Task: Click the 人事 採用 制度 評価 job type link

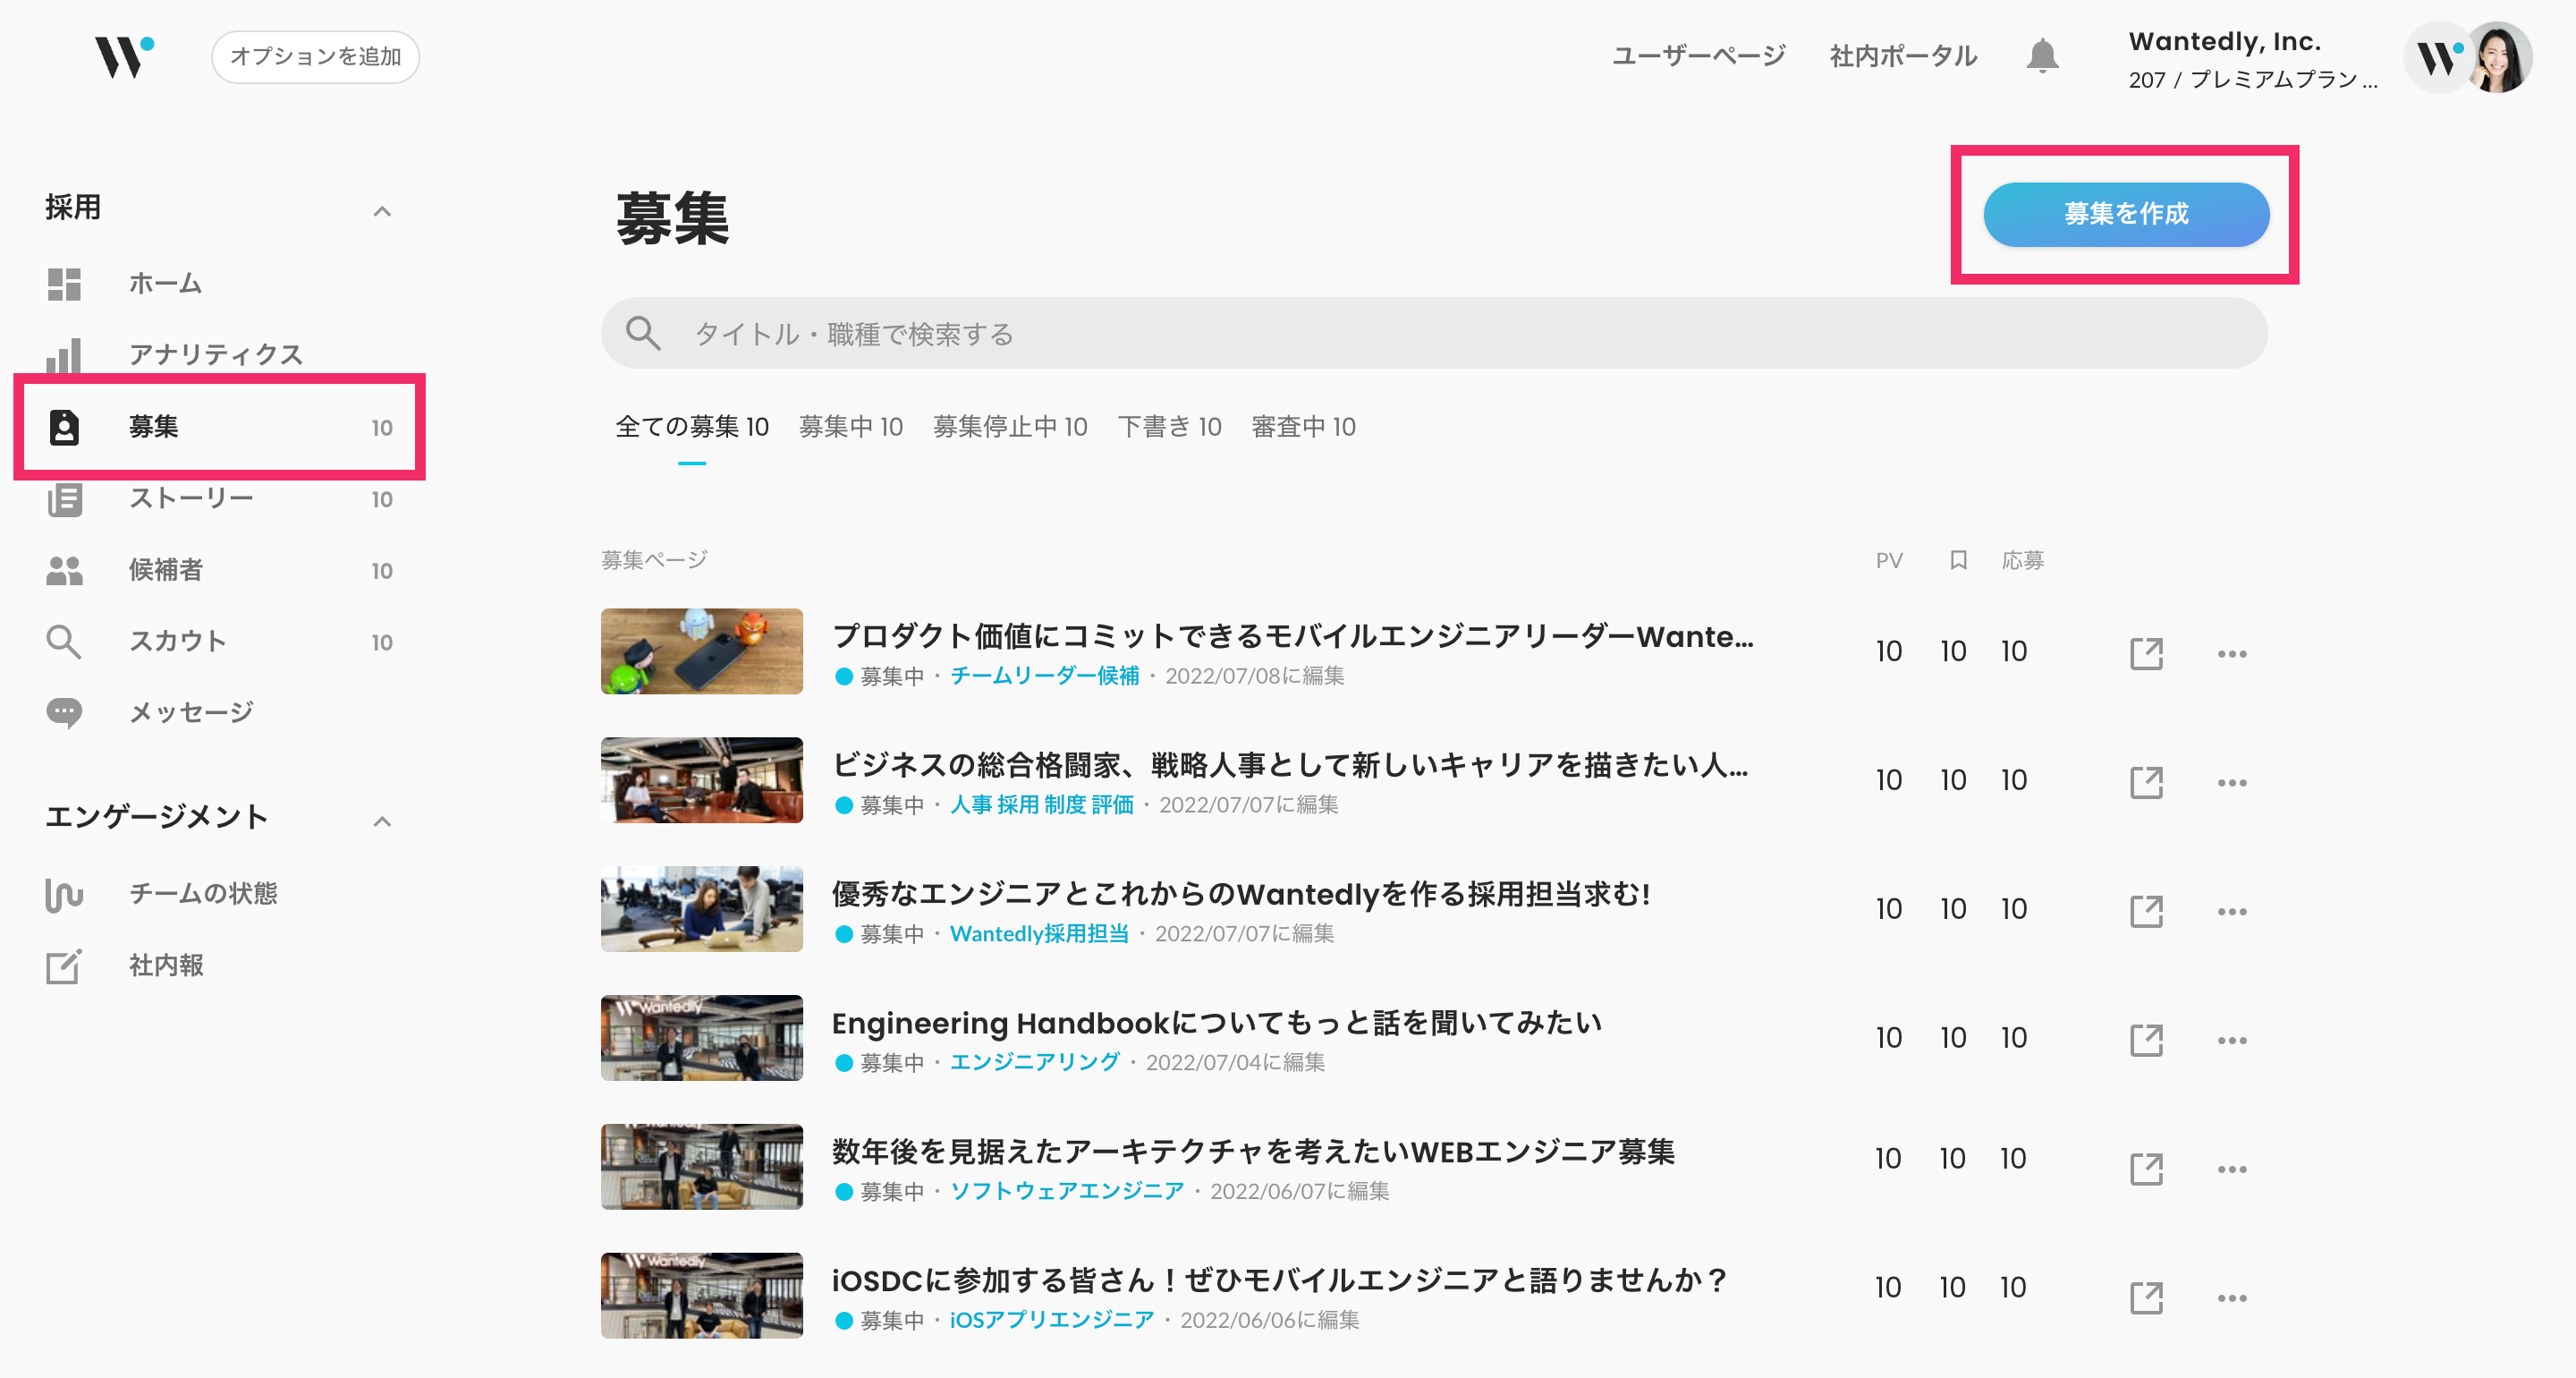Action: click(1041, 804)
